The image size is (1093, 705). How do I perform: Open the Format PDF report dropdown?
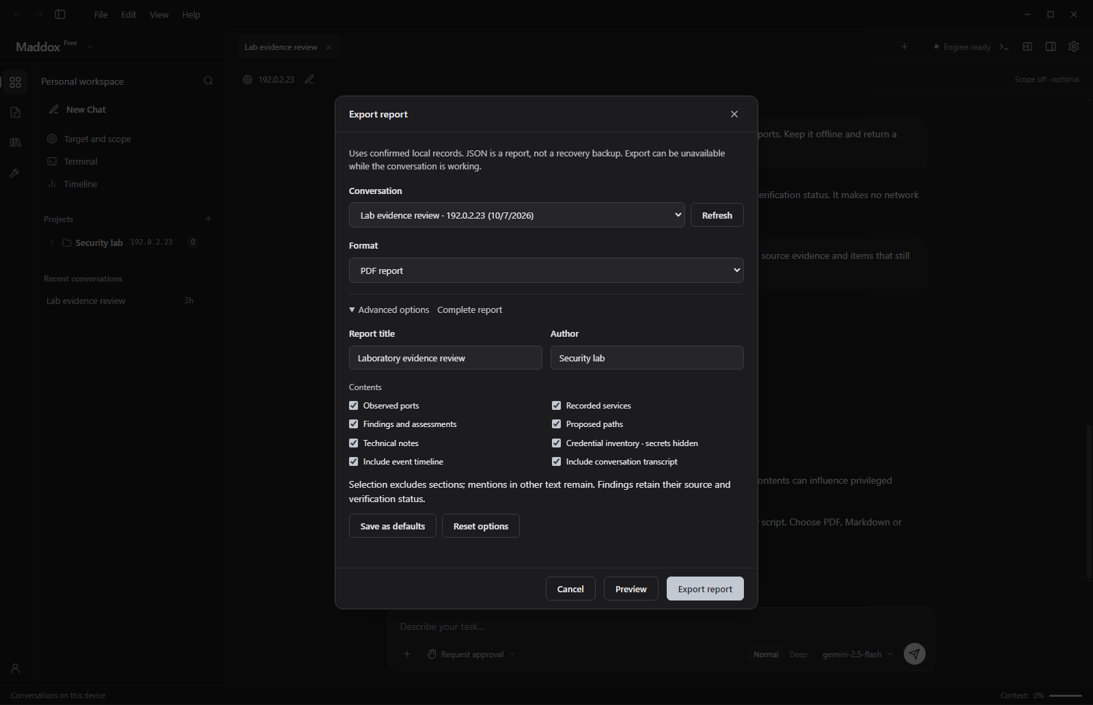[546, 271]
